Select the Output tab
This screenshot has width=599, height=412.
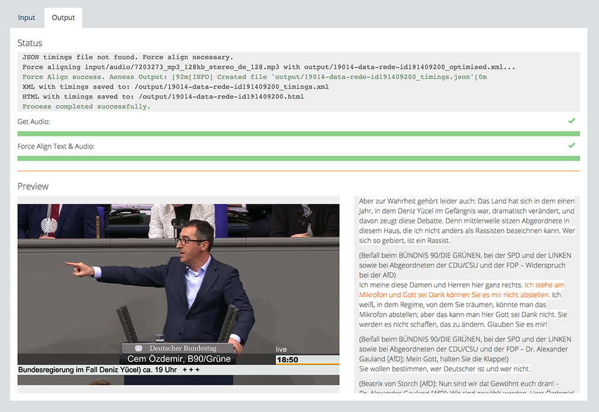pos(63,17)
